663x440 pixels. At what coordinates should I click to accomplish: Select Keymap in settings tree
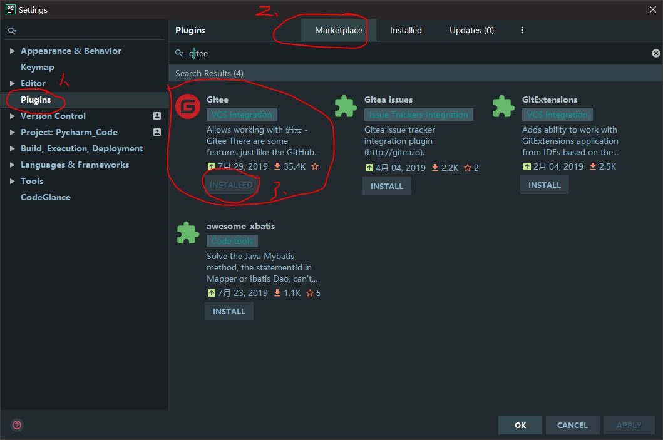(x=37, y=67)
